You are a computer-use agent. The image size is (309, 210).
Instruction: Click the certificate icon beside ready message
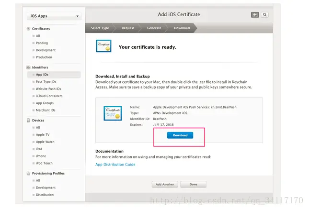[103, 46]
